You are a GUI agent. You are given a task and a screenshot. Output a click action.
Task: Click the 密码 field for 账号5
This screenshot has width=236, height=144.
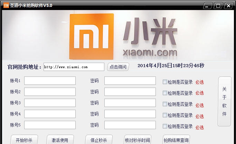pos(130,125)
